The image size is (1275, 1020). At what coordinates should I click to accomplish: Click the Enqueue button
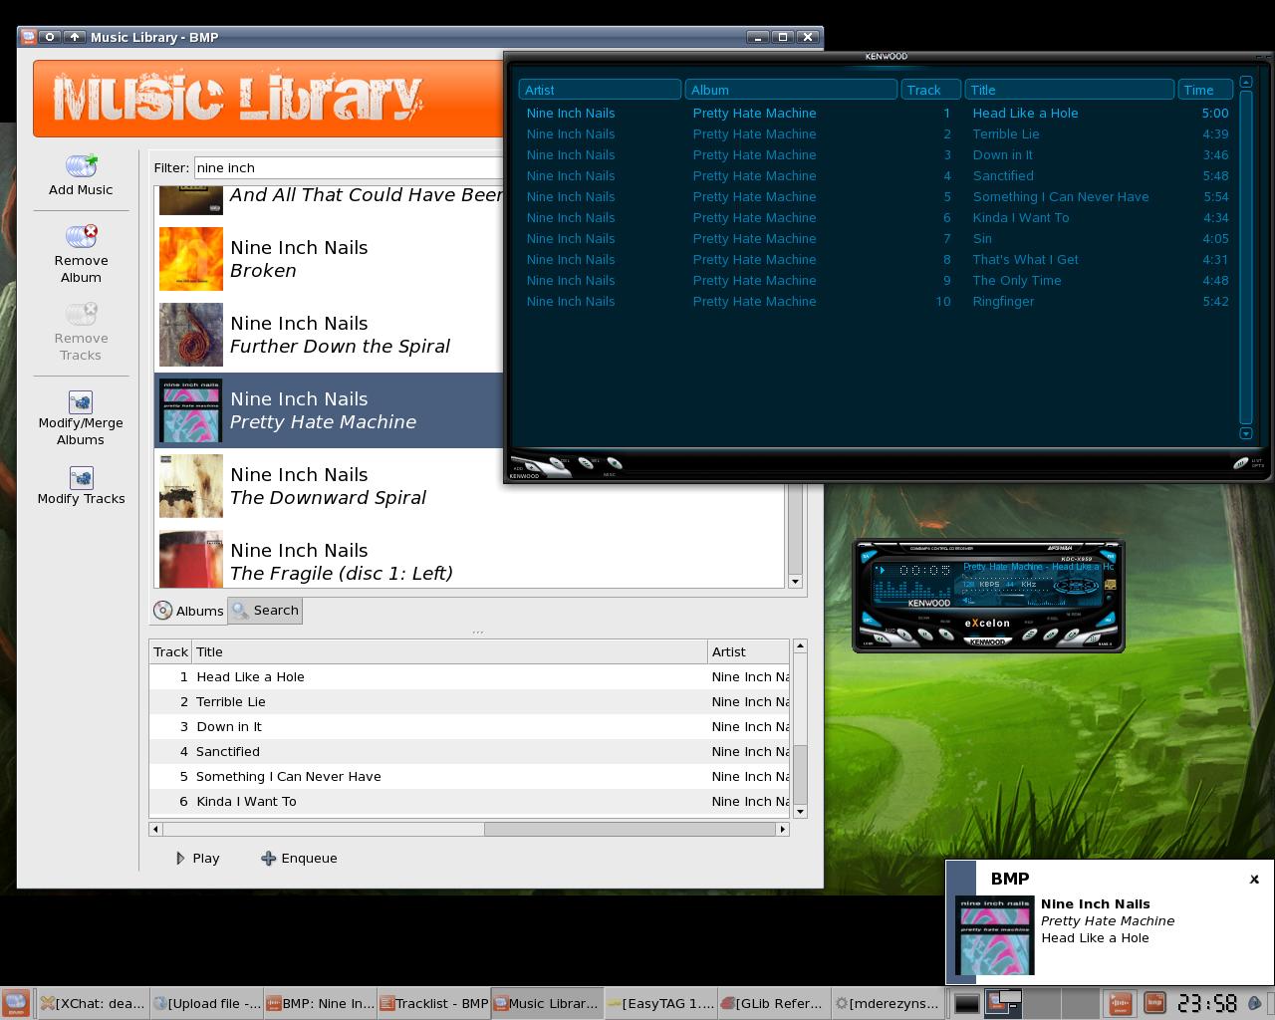pyautogui.click(x=299, y=858)
